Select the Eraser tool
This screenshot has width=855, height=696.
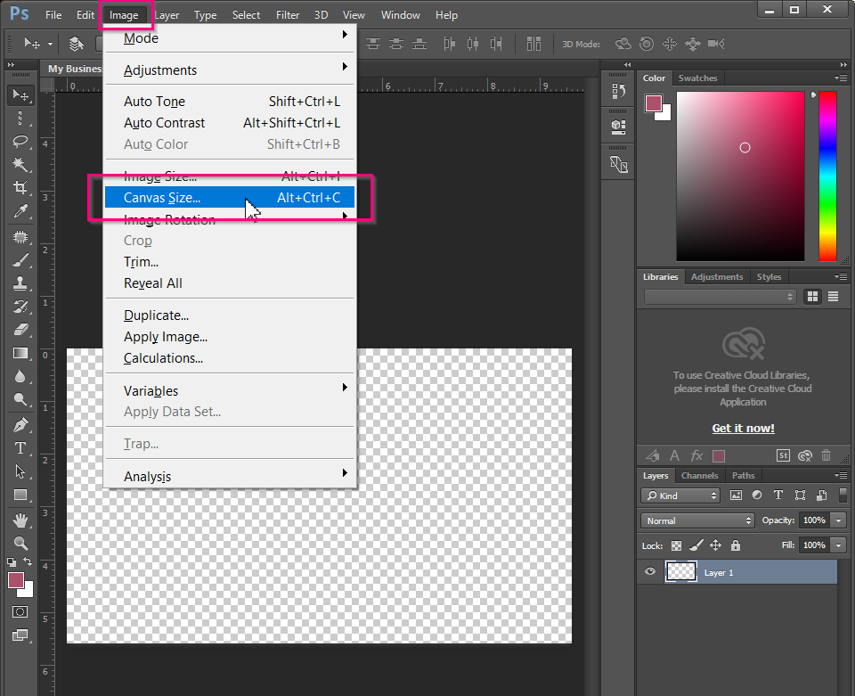click(x=20, y=330)
